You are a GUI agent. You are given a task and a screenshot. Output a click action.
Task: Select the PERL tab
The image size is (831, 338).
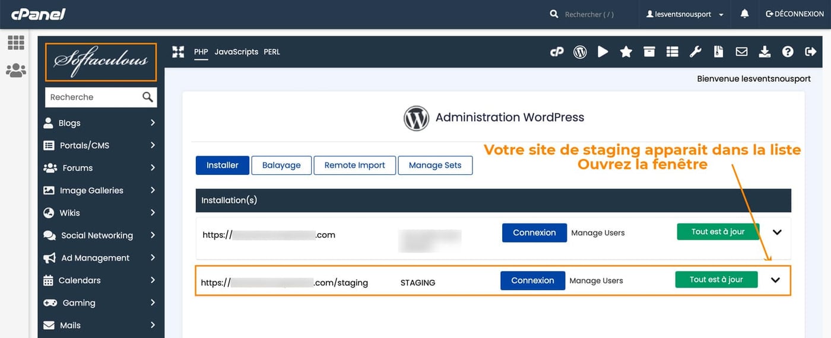tap(272, 52)
